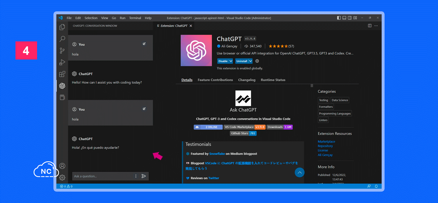The image size is (438, 203).
Task: Open the Source Control view
Action: (62, 50)
